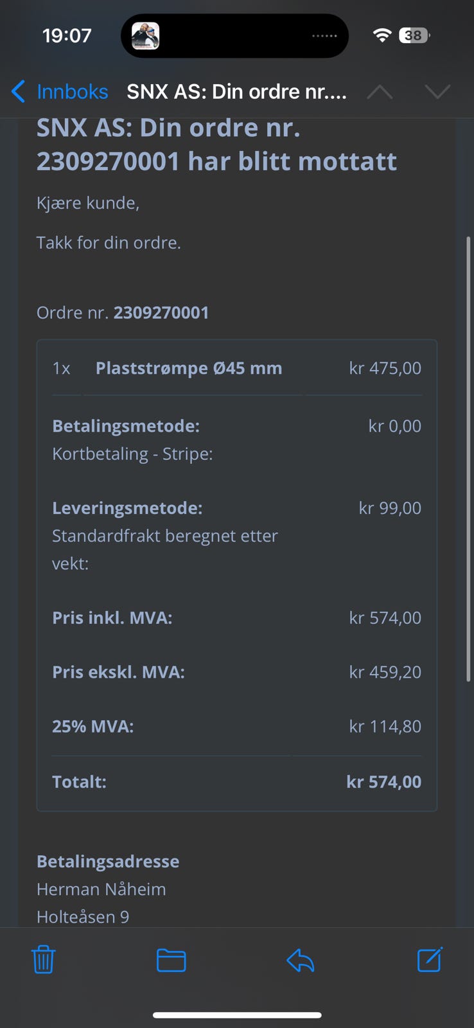The height and width of the screenshot is (1028, 474).
Task: Return to Innboks mailbox list
Action: pos(72,92)
